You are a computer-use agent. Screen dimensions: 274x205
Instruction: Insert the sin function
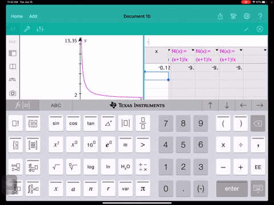point(56,123)
